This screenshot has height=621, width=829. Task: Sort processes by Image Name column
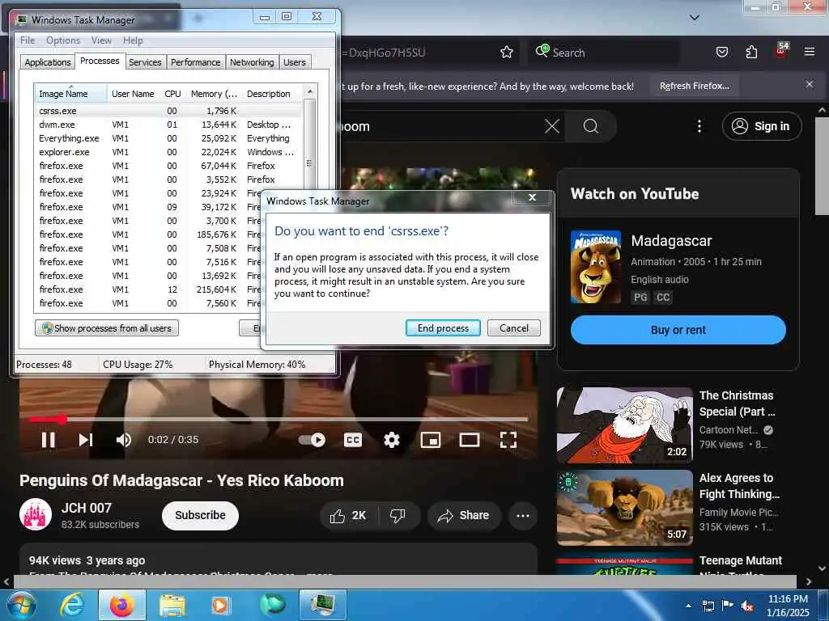71,94
